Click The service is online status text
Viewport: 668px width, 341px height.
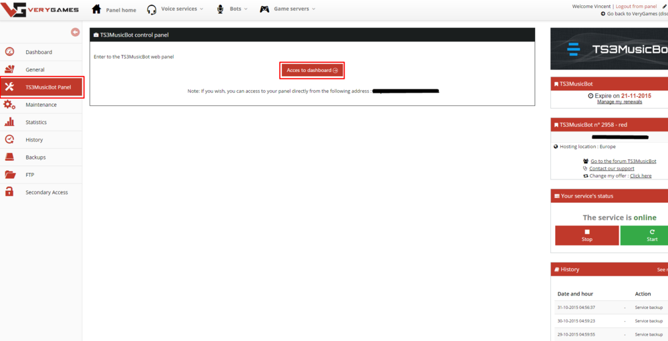[x=619, y=218]
